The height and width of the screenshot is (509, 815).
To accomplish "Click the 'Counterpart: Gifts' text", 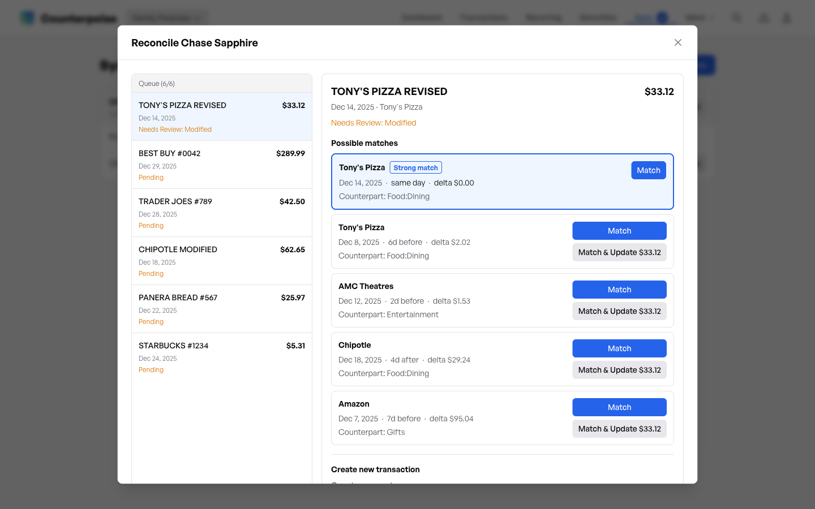I will click(x=371, y=432).
